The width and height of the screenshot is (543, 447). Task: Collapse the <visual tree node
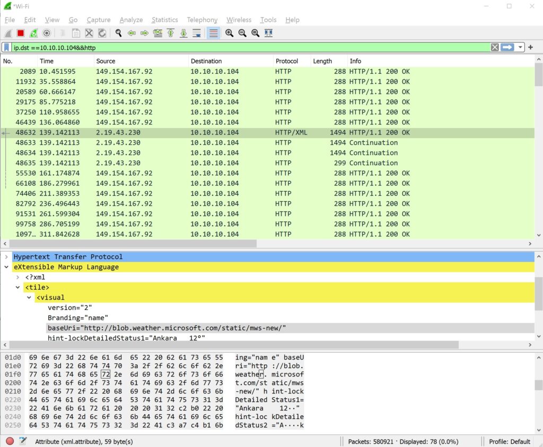(x=29, y=298)
